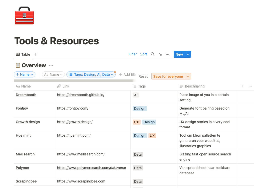
Task: Open the Growth design page
Action: click(28, 122)
